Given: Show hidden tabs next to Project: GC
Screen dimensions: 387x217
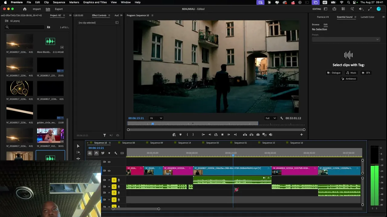Looking at the screenshot, I should click(70, 15).
